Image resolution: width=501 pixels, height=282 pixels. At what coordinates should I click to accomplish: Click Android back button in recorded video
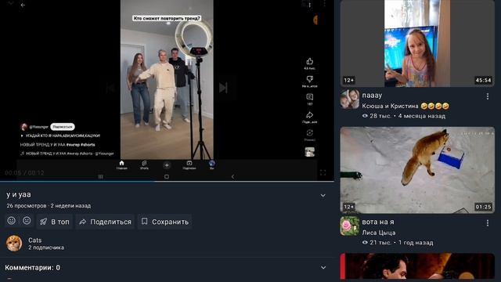[232, 176]
